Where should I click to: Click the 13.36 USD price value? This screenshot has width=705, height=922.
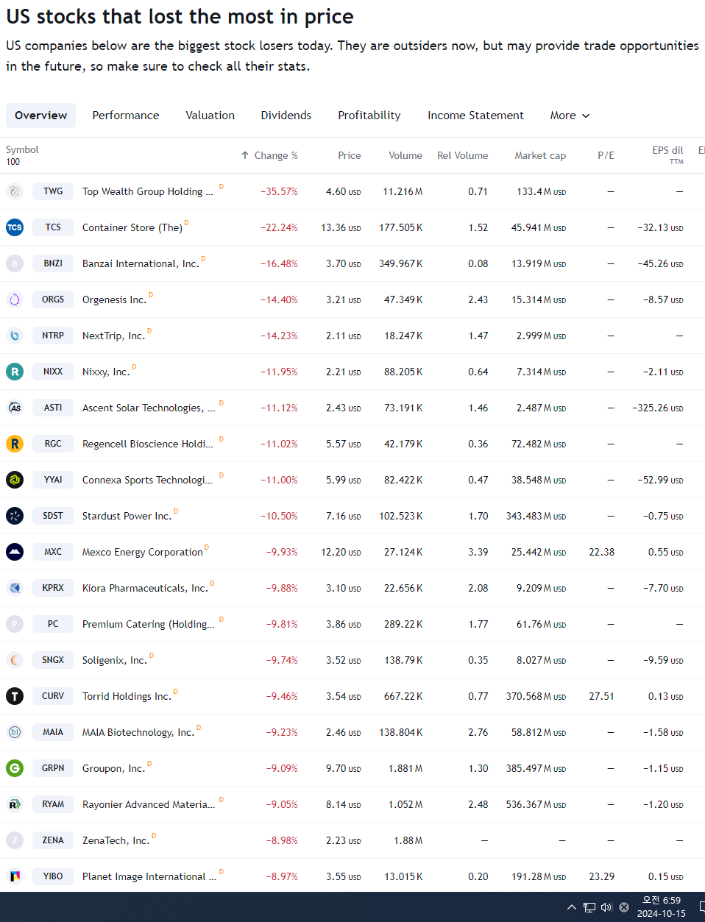[x=341, y=227]
